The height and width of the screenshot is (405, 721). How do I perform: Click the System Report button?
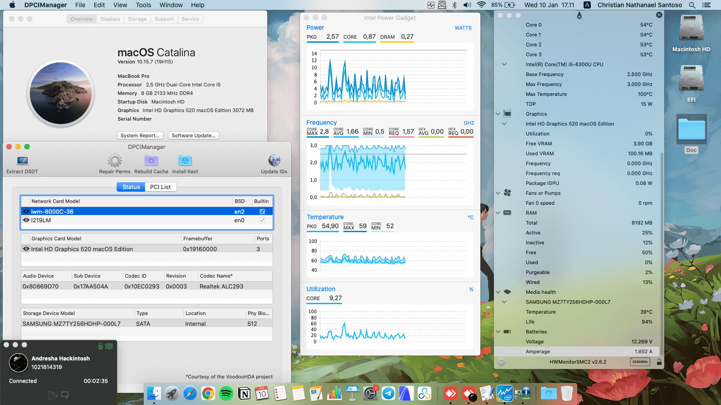[140, 135]
